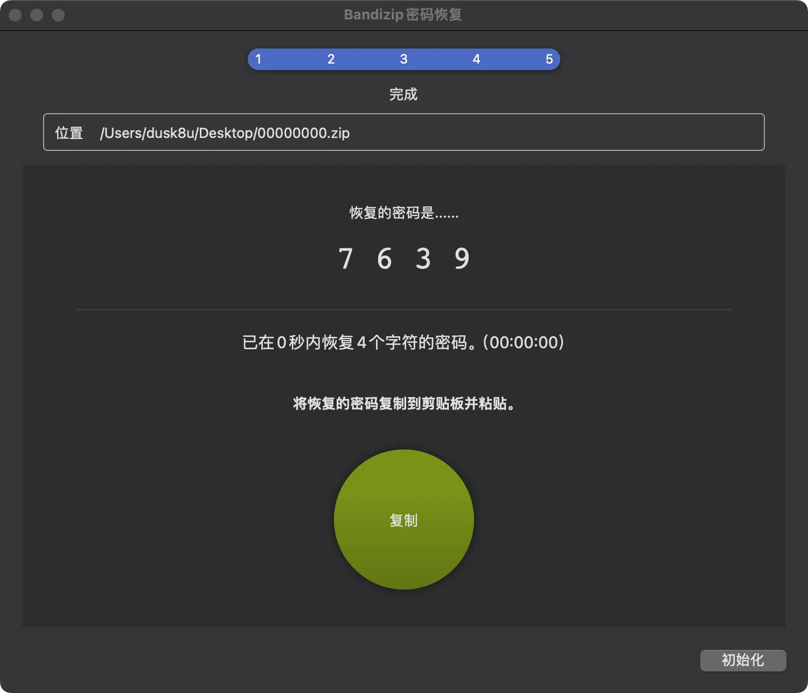Zoom the window with the third title-bar dot

(58, 15)
